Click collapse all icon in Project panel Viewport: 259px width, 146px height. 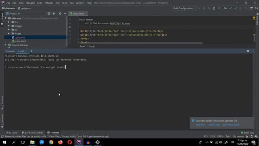click(54, 13)
